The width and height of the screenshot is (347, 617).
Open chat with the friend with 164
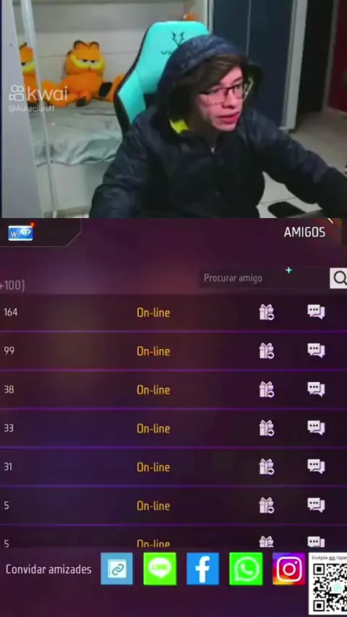click(x=316, y=311)
